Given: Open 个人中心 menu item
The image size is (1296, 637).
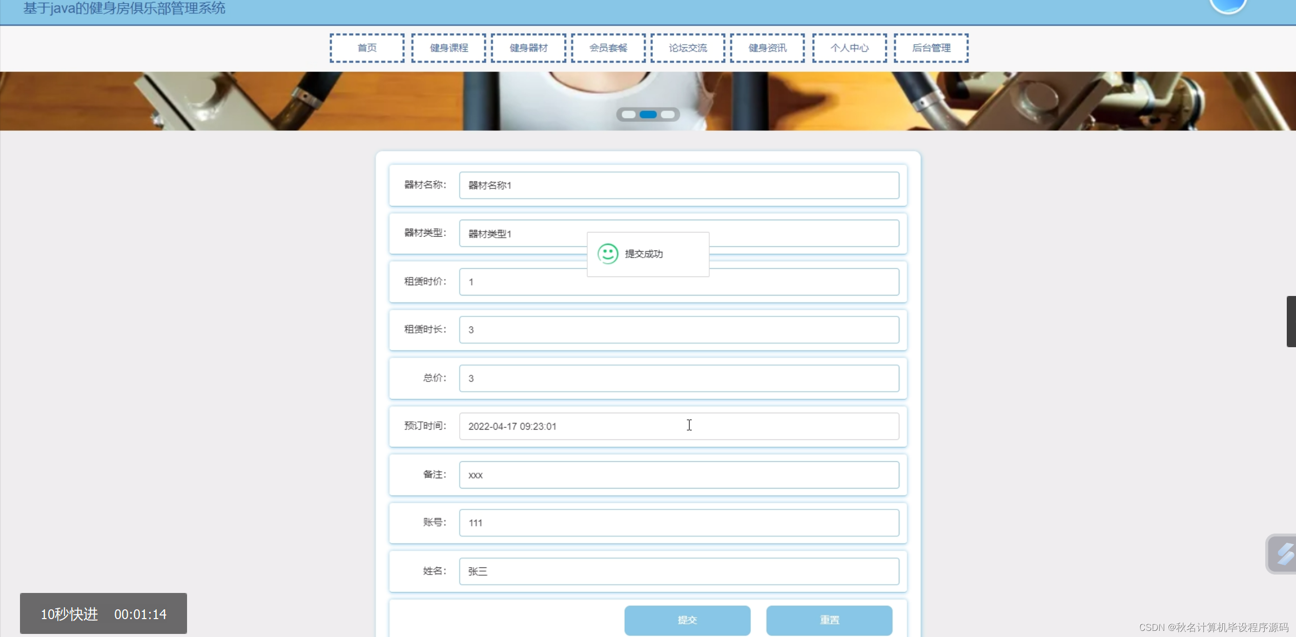Looking at the screenshot, I should [849, 48].
